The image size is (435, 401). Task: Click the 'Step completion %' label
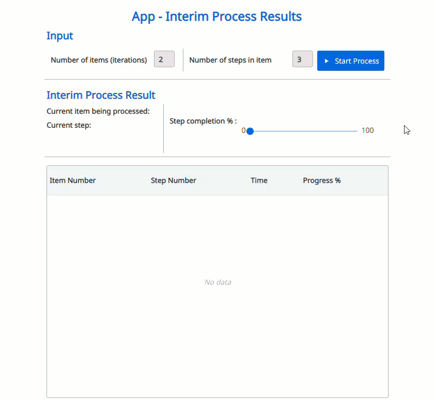203,121
